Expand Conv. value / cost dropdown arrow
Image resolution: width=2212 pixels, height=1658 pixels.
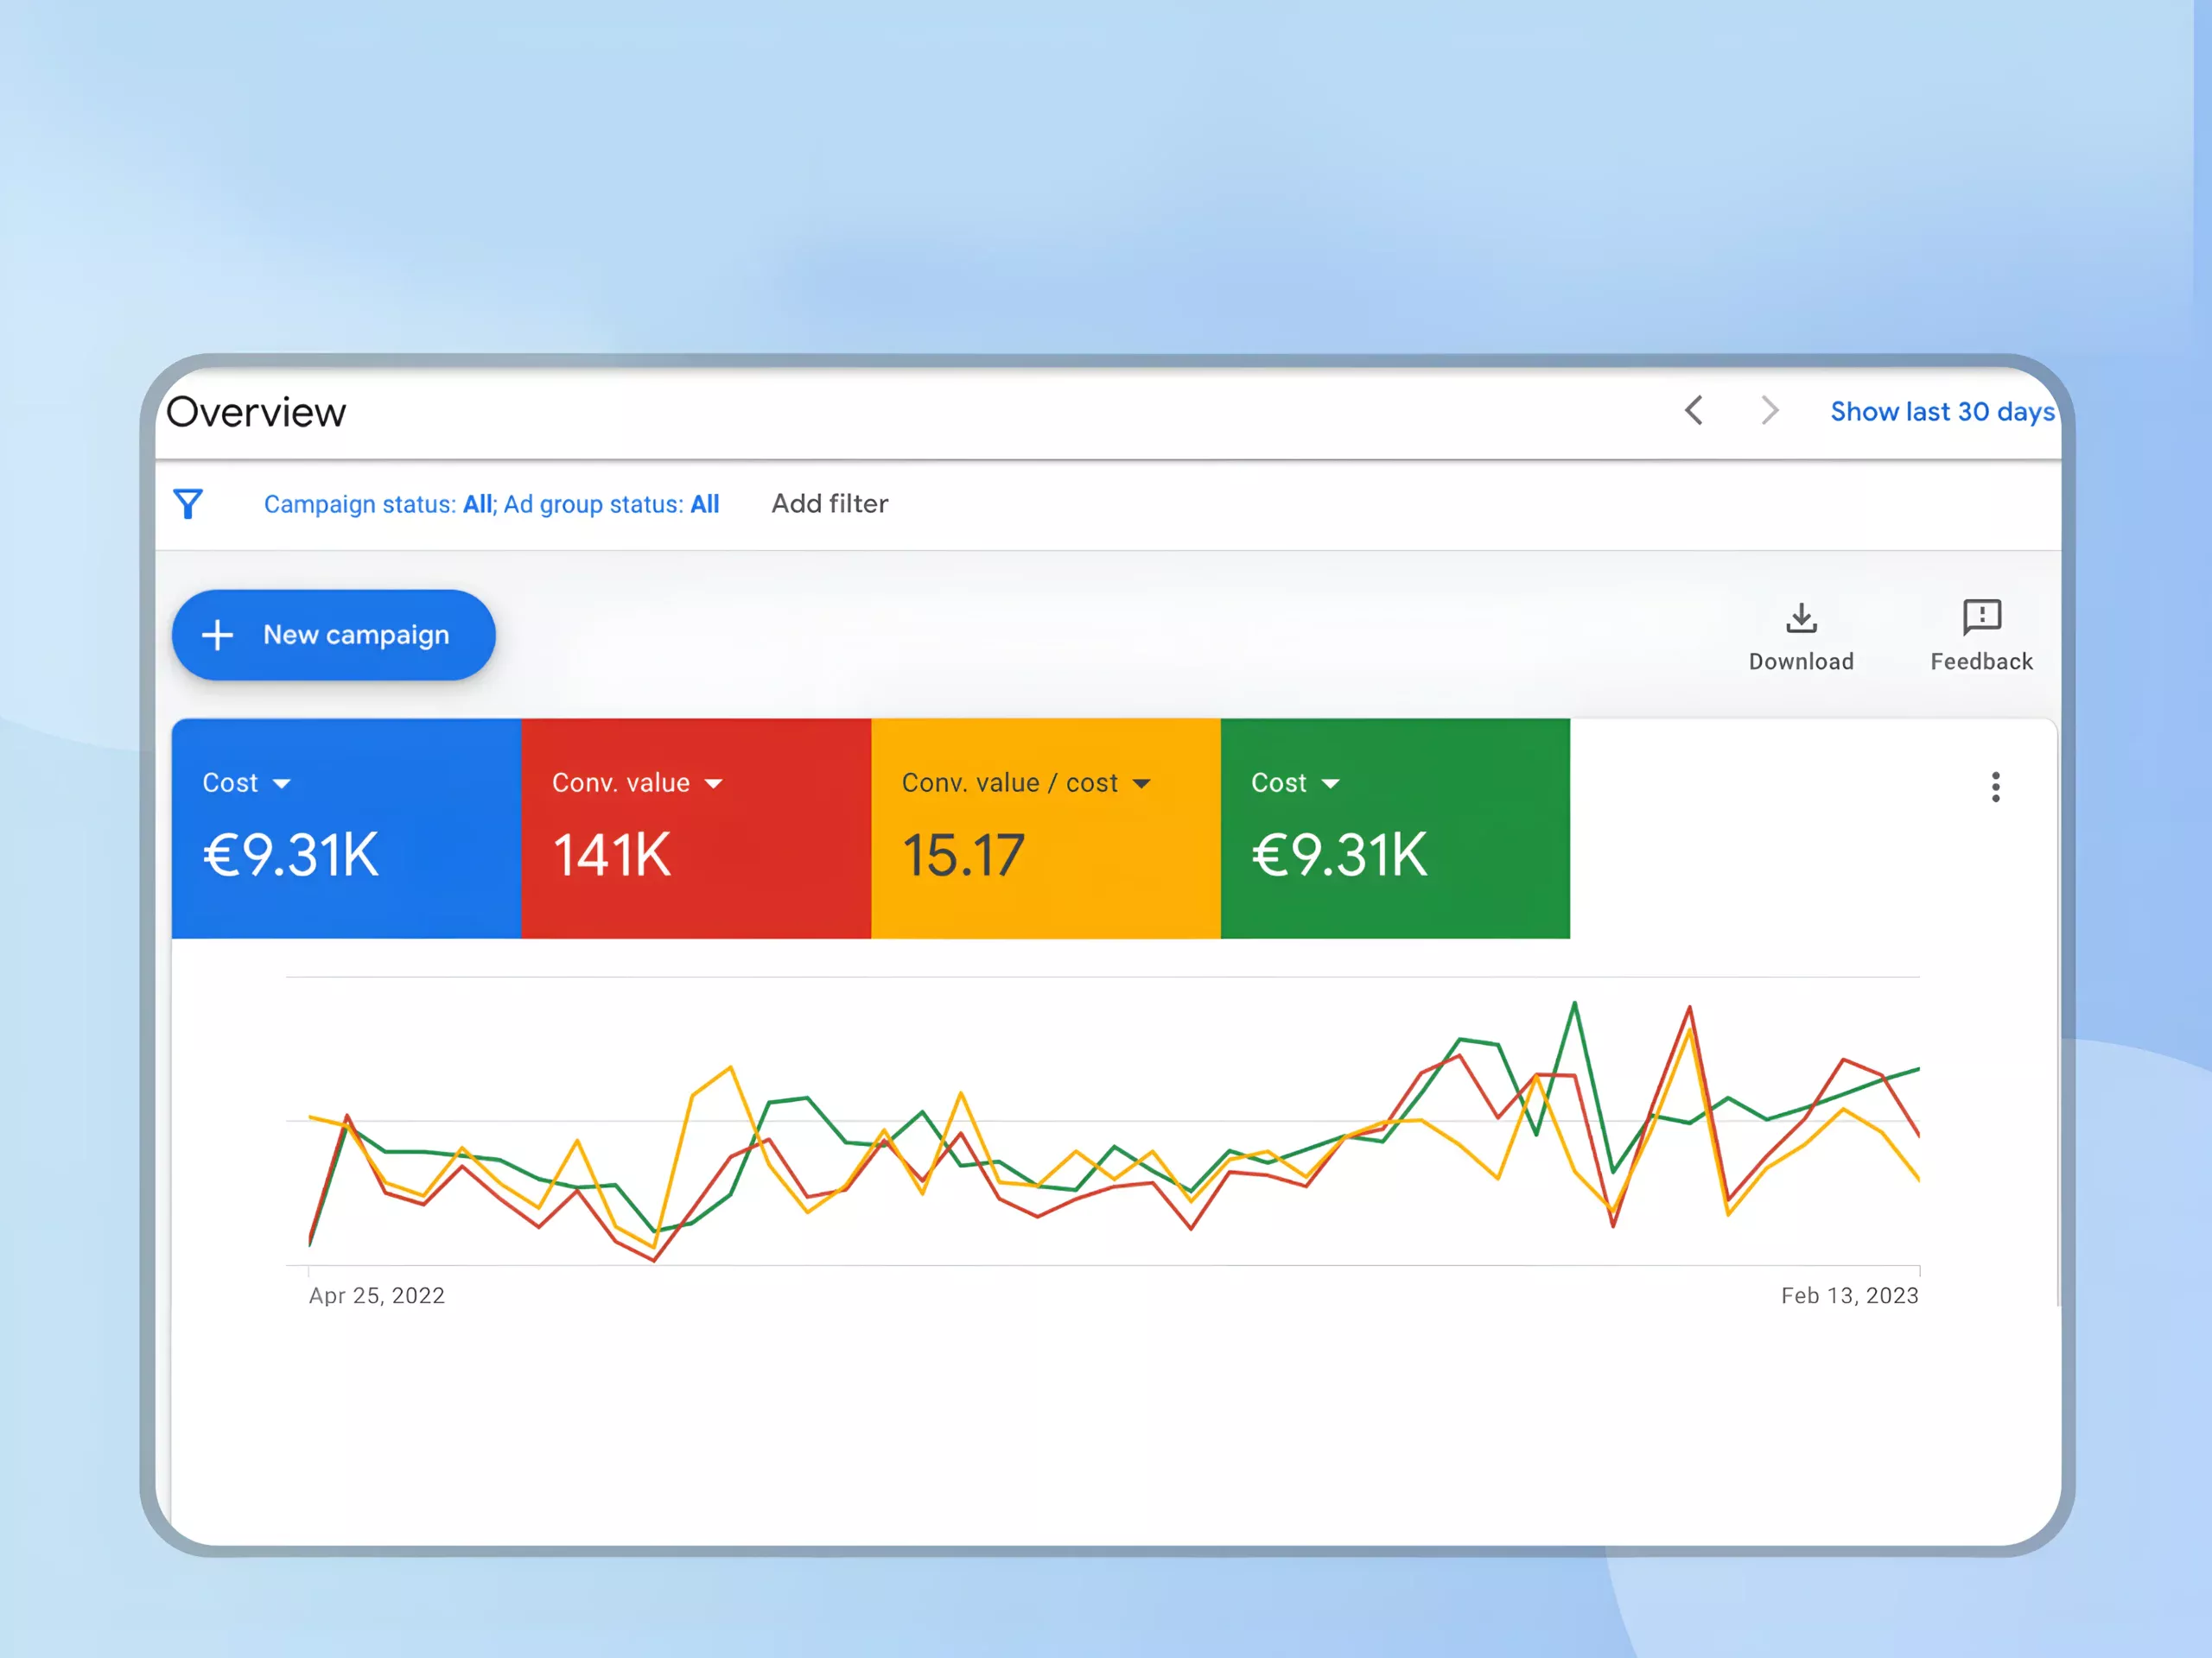(x=1141, y=784)
